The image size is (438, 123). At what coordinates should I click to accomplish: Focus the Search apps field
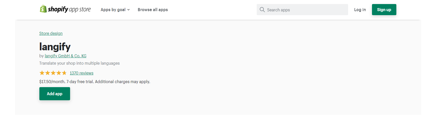(305, 10)
